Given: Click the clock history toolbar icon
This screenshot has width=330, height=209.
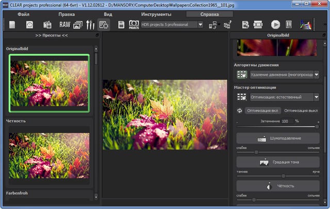Looking at the screenshot, I should pyautogui.click(x=29, y=24).
